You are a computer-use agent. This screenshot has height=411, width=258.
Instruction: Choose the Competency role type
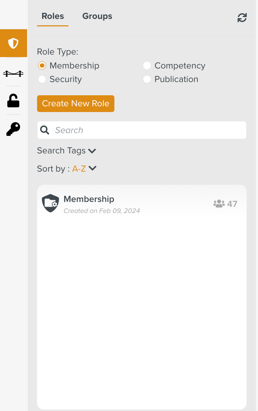click(147, 66)
